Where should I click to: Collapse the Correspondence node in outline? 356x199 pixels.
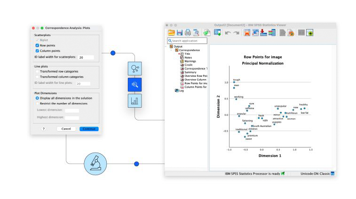[171, 50]
